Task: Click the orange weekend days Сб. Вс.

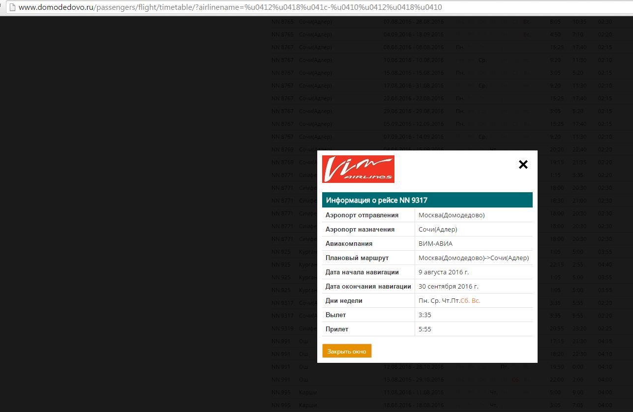Action: tap(470, 301)
